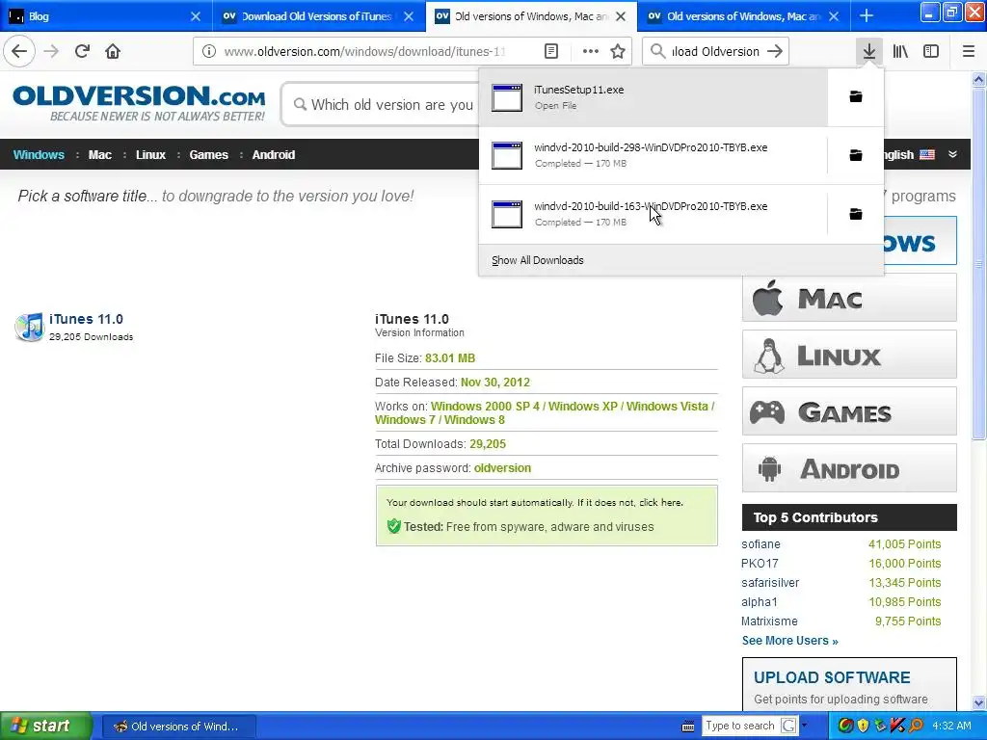The height and width of the screenshot is (740, 987).
Task: Open windvd-2010-build-298 download entry
Action: [654, 155]
